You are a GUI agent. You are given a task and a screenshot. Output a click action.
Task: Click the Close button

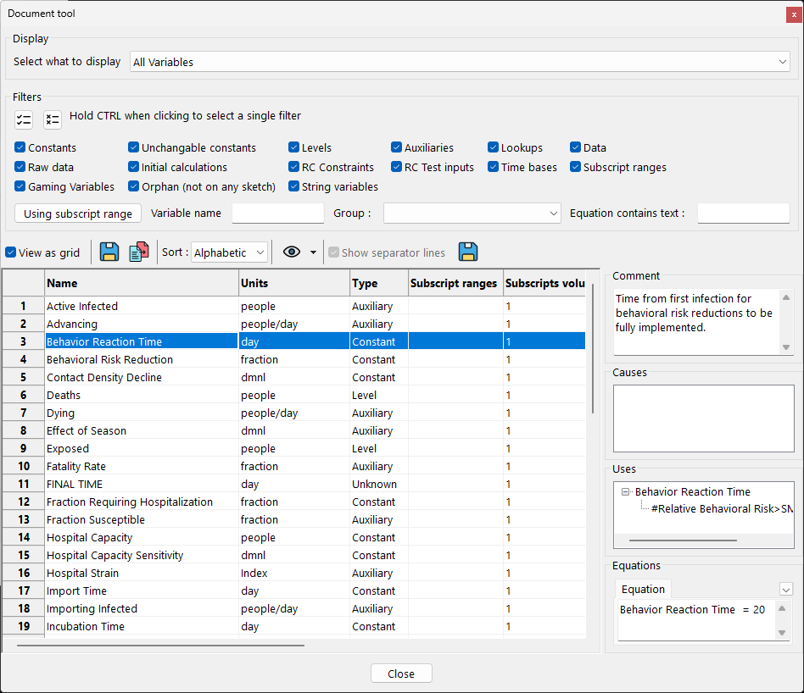[401, 673]
